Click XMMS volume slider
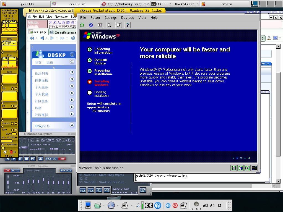 click(37, 149)
